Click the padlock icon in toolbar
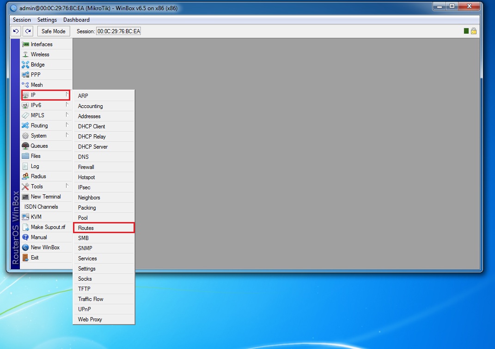Image resolution: width=495 pixels, height=349 pixels. [474, 31]
